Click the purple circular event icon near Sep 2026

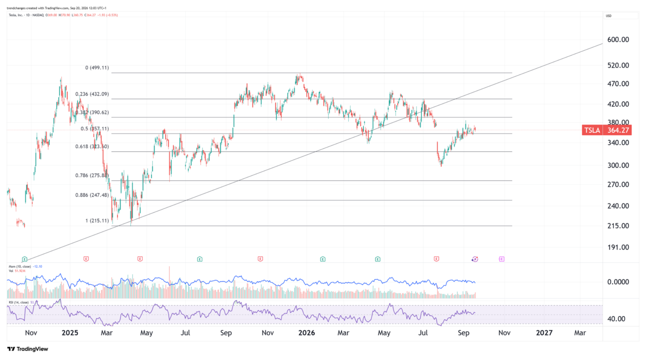pos(475,259)
